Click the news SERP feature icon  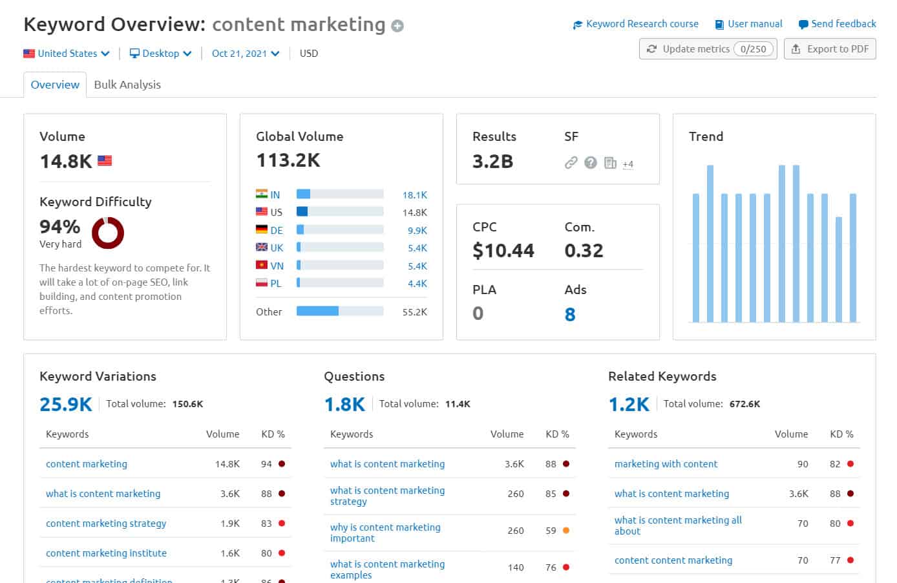(610, 163)
